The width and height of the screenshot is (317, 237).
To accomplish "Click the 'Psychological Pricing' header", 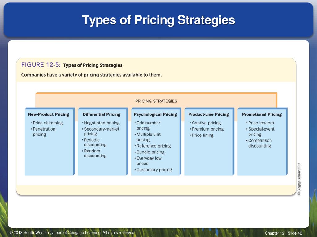I will pos(155,114).
